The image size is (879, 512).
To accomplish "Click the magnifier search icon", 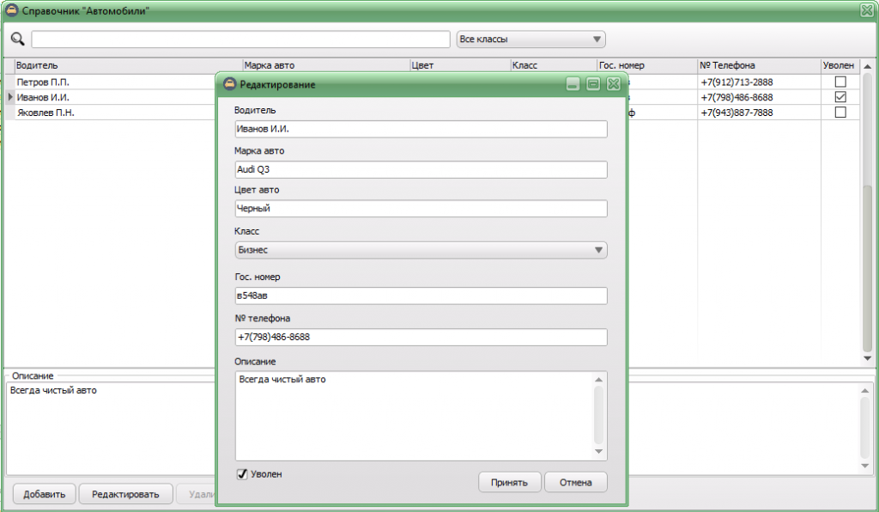I will tap(17, 40).
